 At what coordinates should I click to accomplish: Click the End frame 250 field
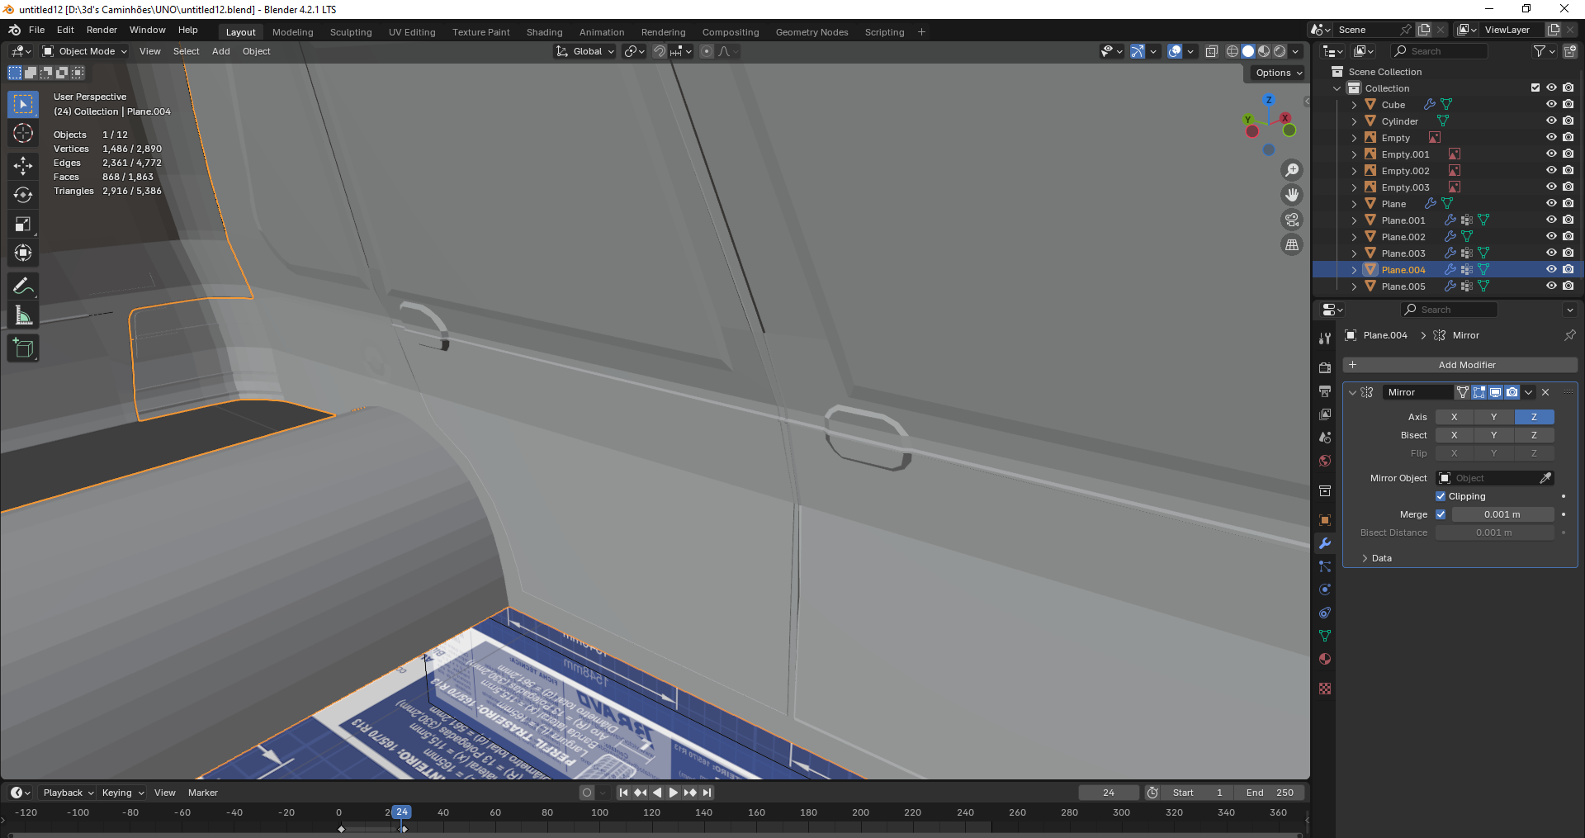click(1270, 793)
